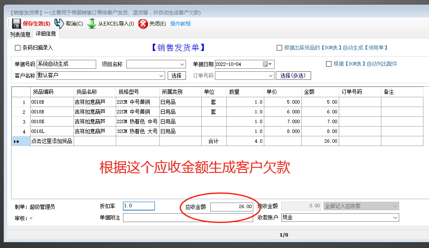Click the 选择 button beside customer name
Viewport: 429px width, 248px height.
(x=176, y=75)
